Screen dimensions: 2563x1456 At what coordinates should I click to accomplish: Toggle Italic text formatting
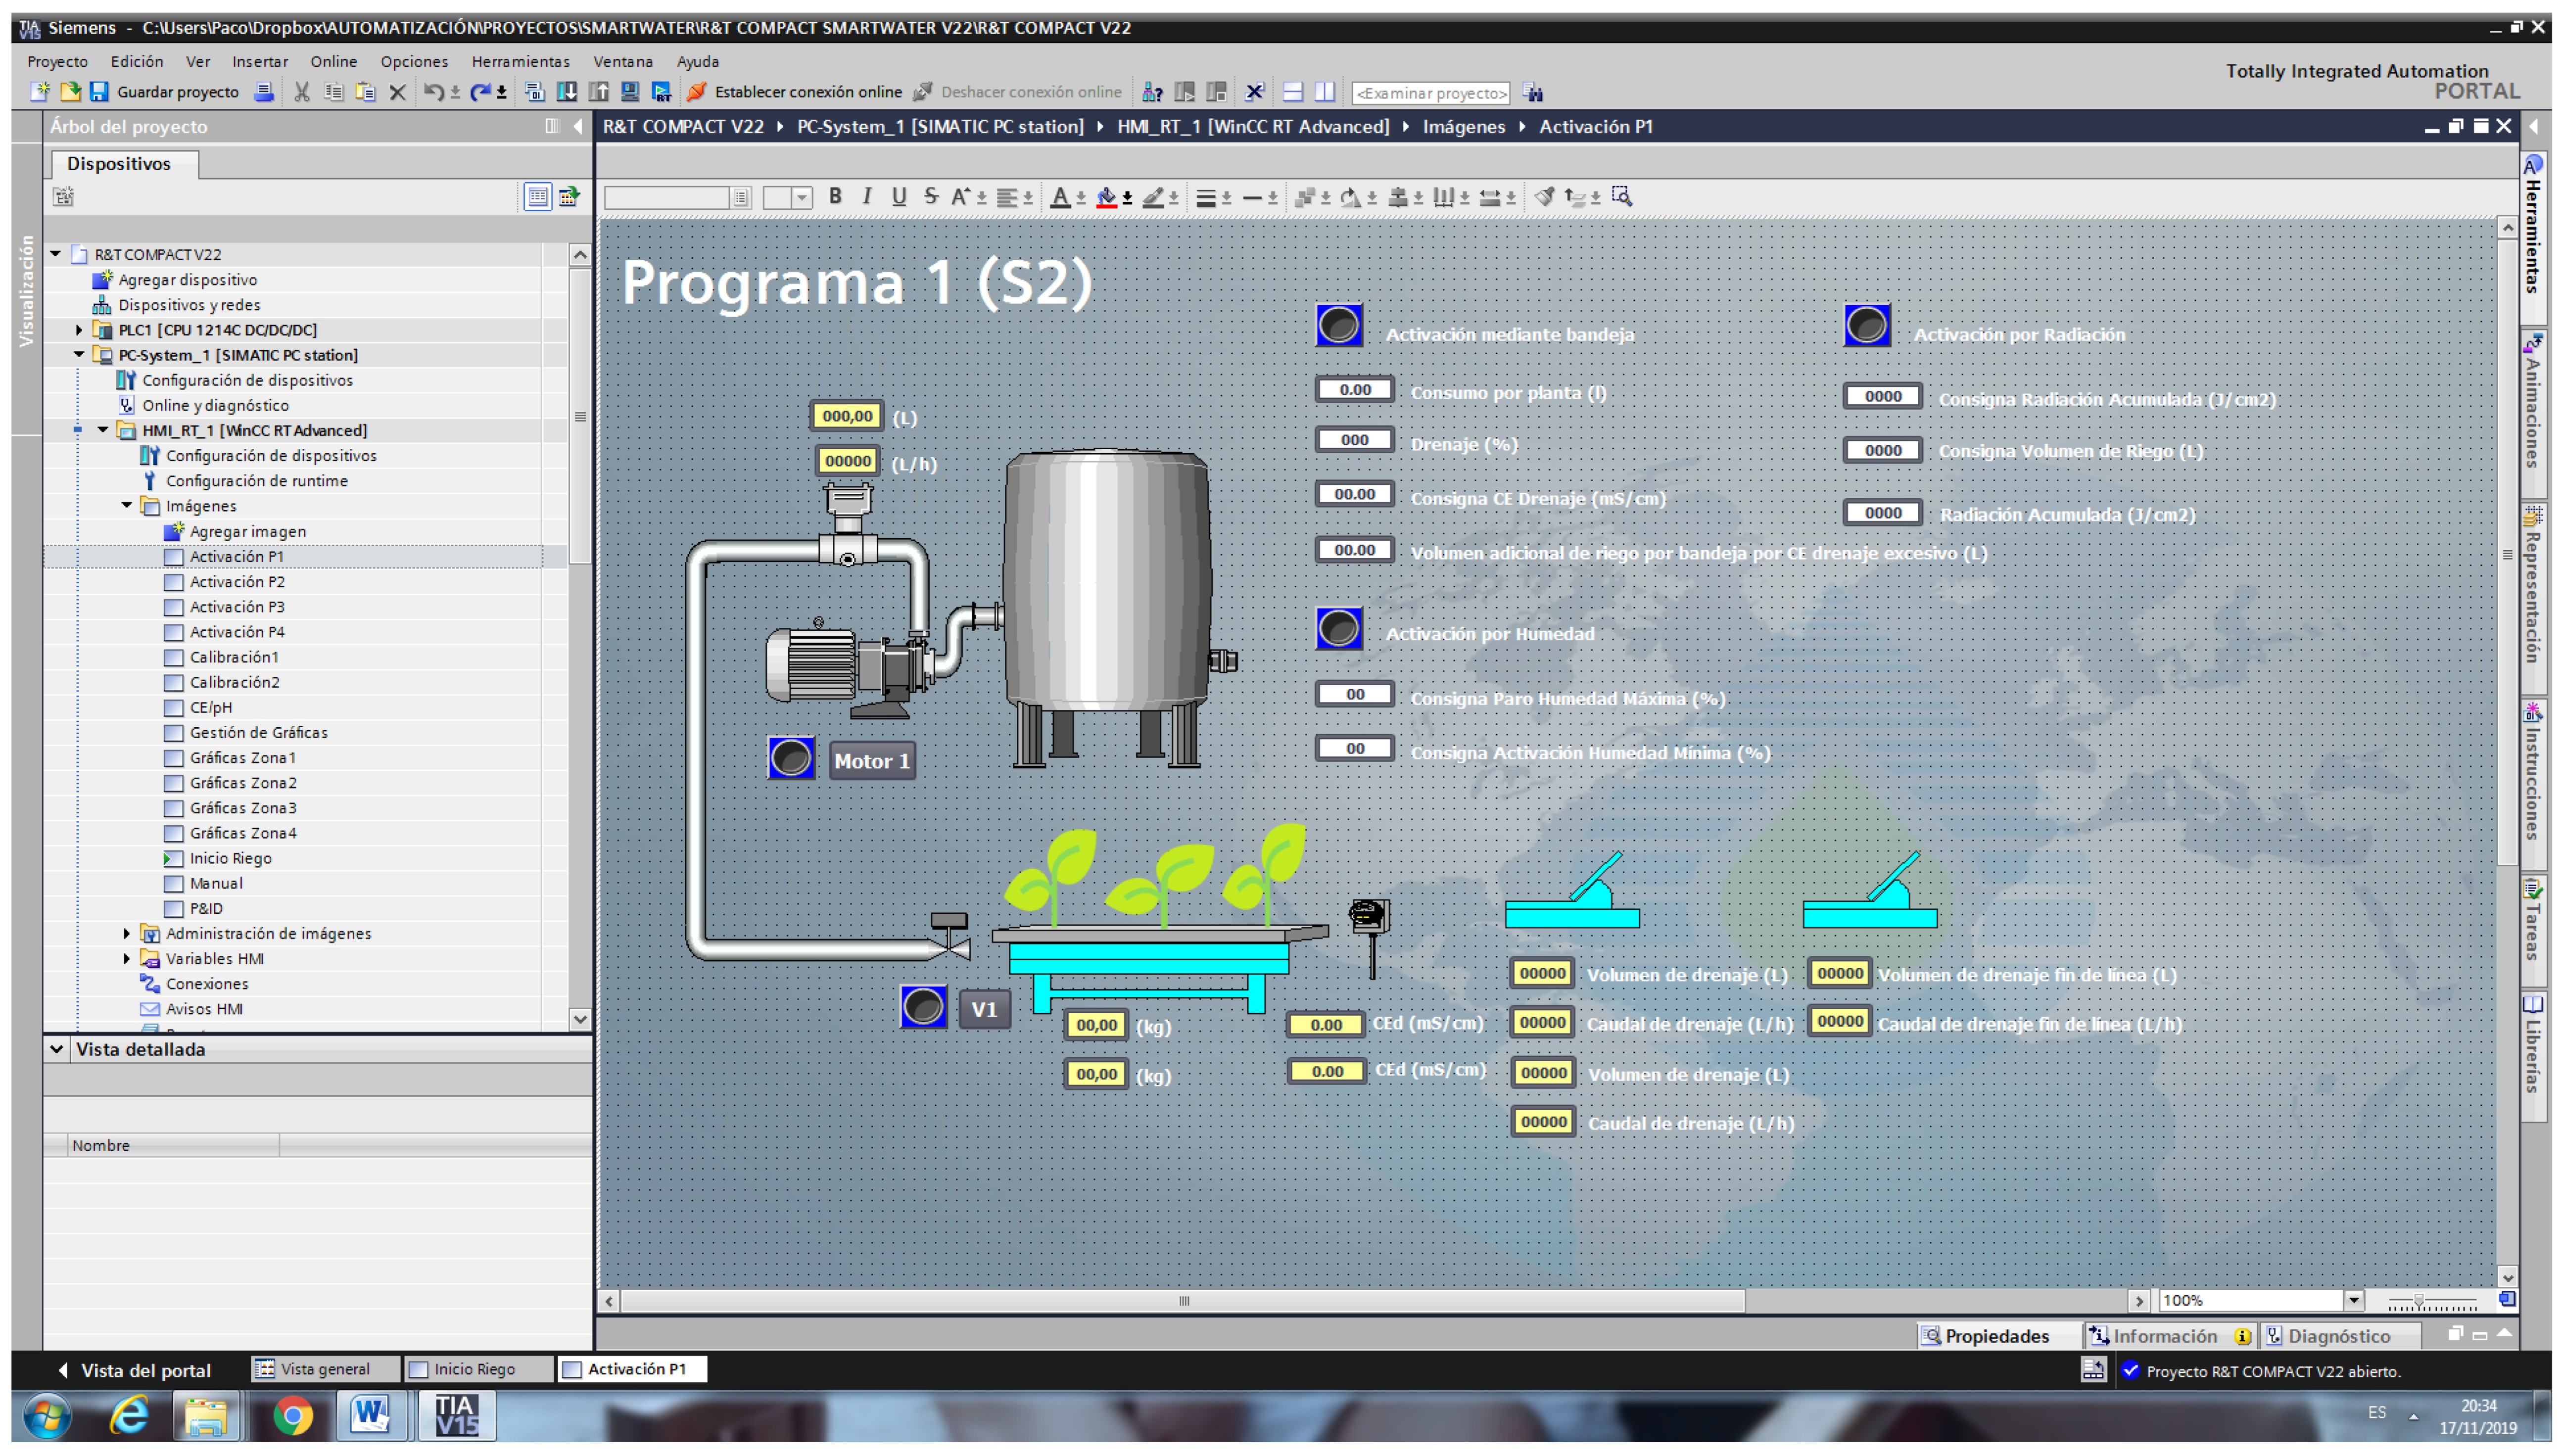[867, 197]
